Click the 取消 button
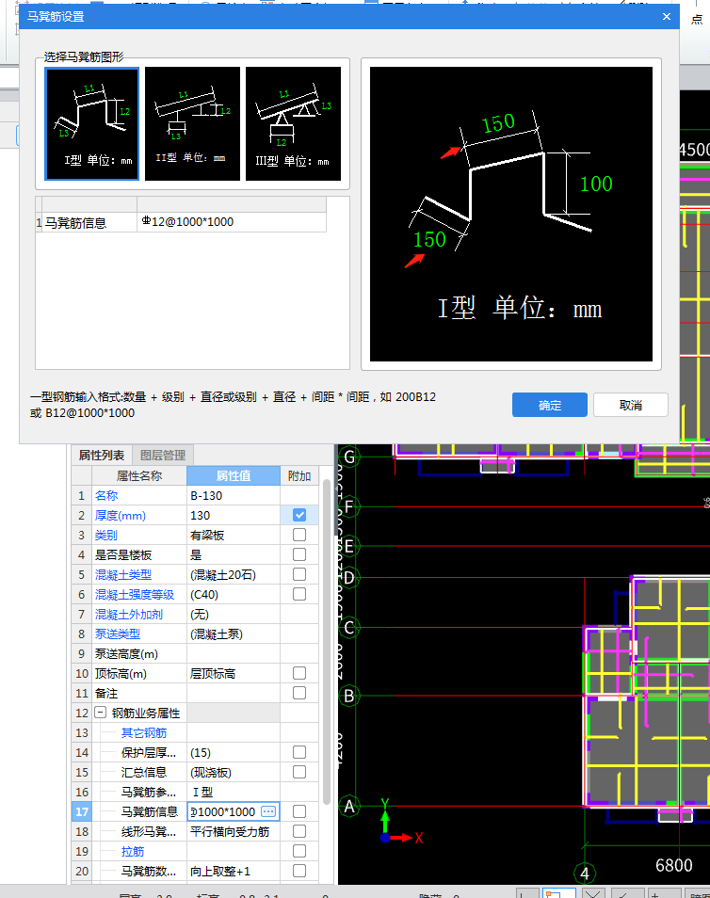The width and height of the screenshot is (710, 898). (x=630, y=405)
